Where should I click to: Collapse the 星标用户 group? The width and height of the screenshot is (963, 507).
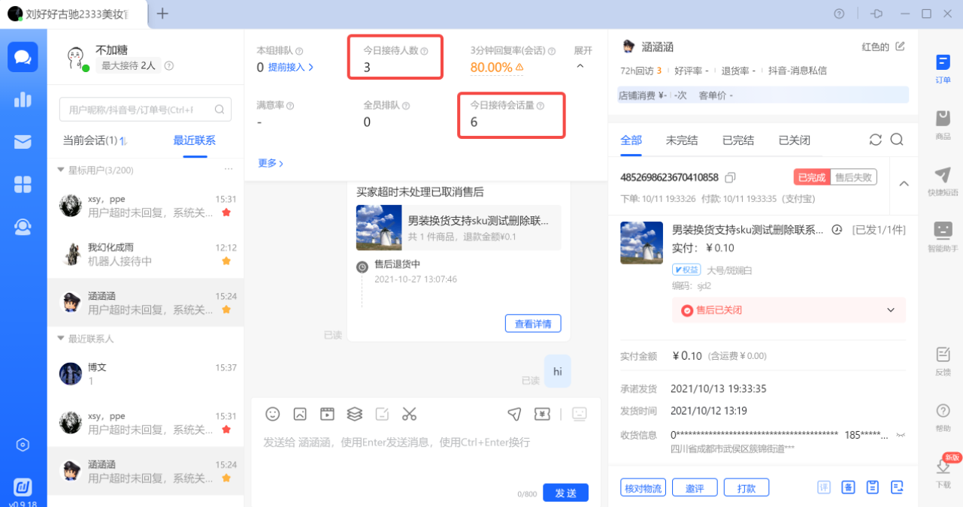point(61,171)
